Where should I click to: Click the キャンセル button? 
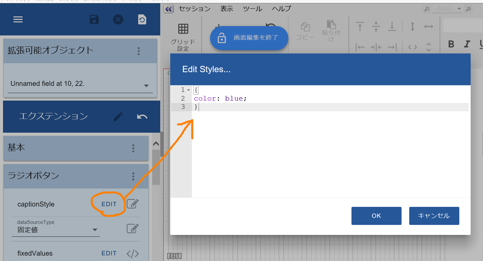pyautogui.click(x=434, y=216)
